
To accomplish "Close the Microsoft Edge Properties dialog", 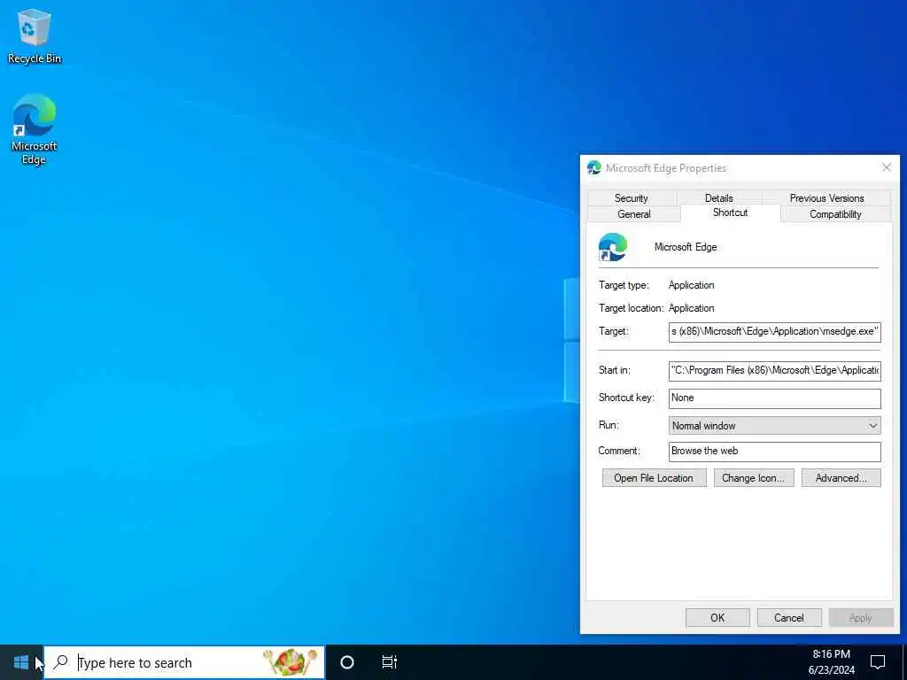I will 886,167.
